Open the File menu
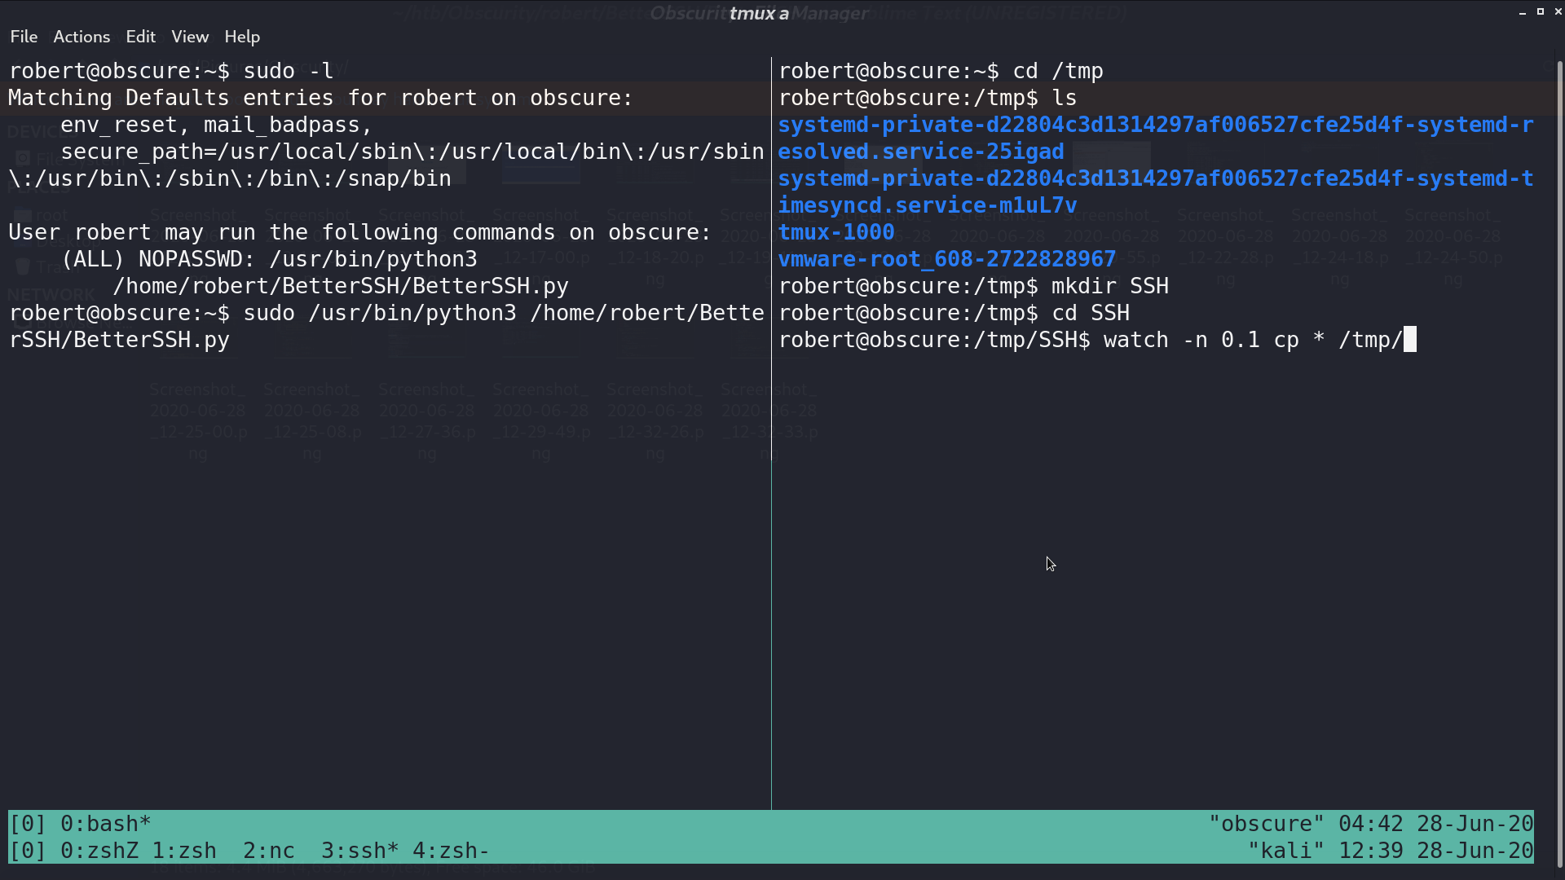Viewport: 1565px width, 880px height. click(x=24, y=37)
